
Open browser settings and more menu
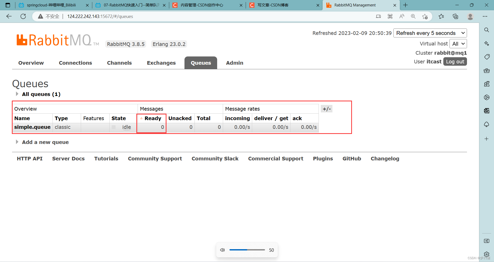[x=485, y=16]
